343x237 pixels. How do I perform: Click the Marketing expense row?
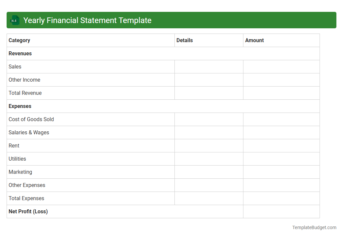pos(20,172)
